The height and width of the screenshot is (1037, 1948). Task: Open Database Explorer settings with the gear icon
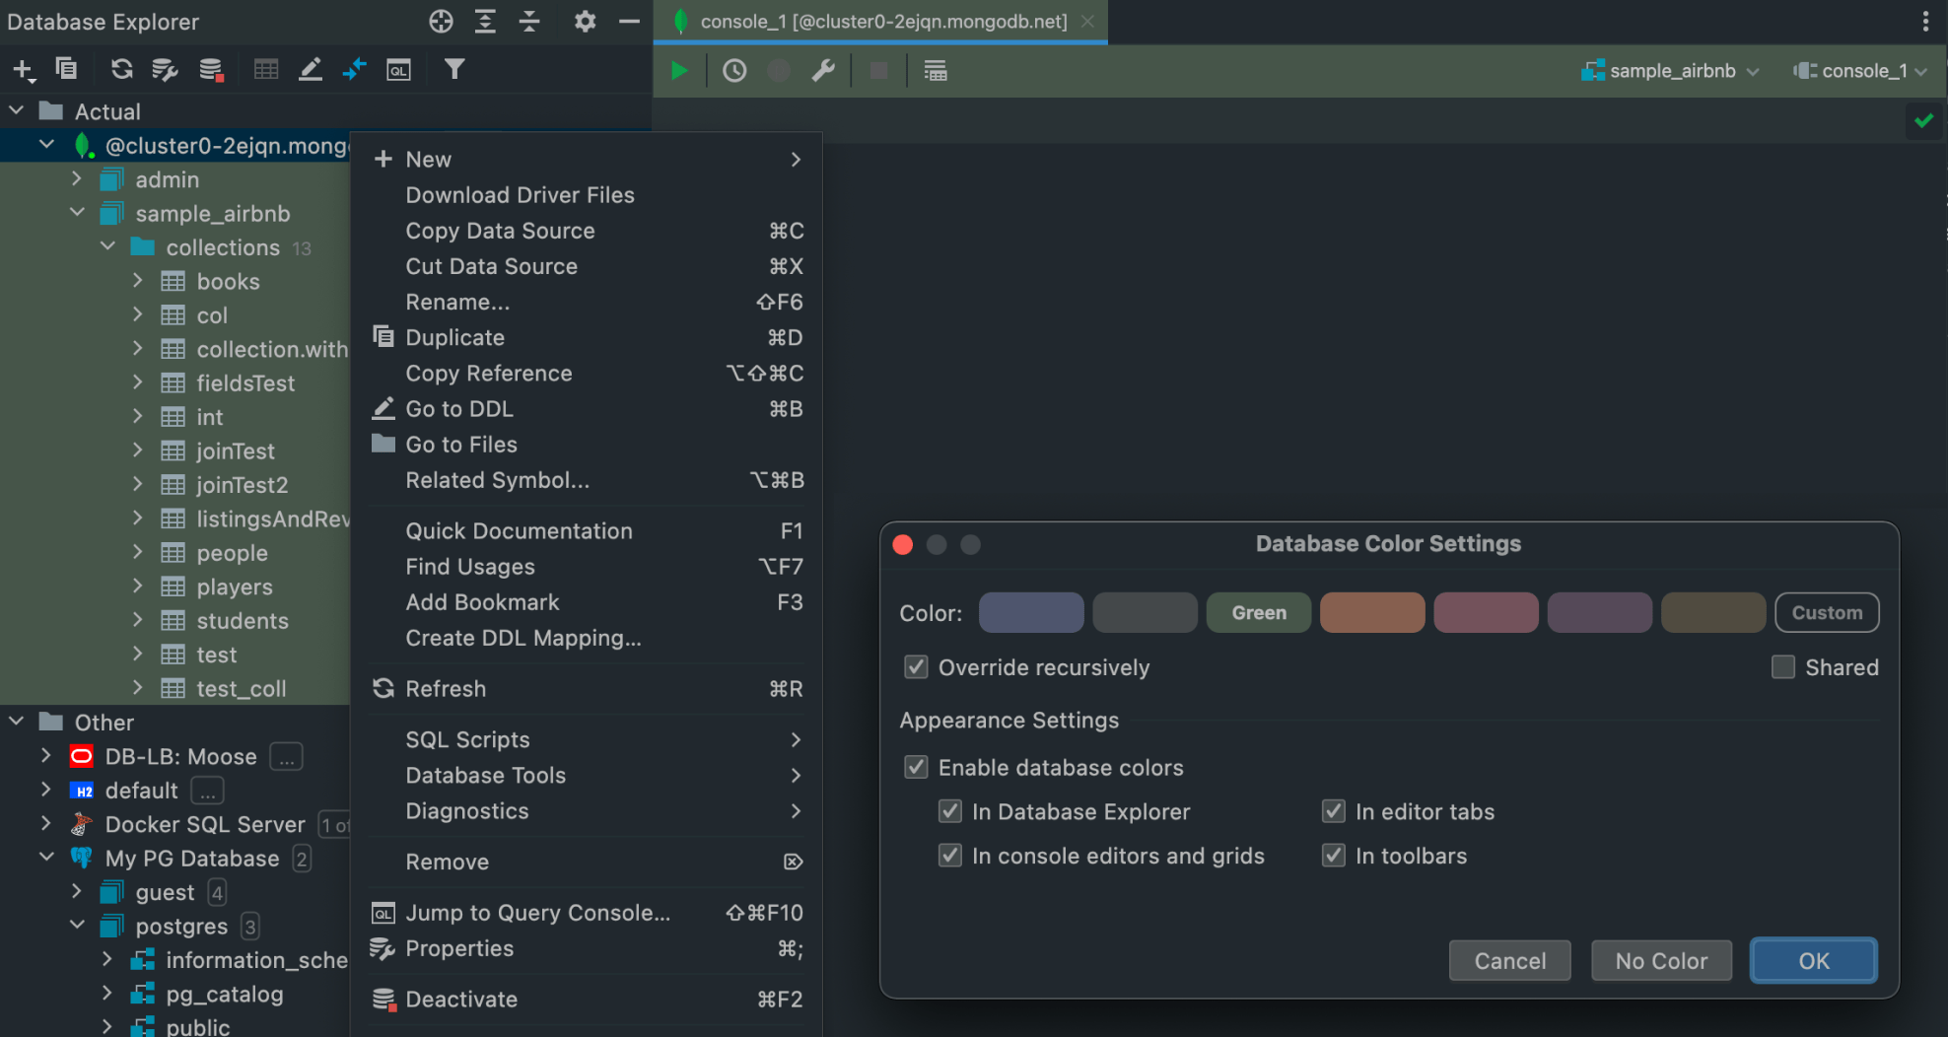click(585, 21)
